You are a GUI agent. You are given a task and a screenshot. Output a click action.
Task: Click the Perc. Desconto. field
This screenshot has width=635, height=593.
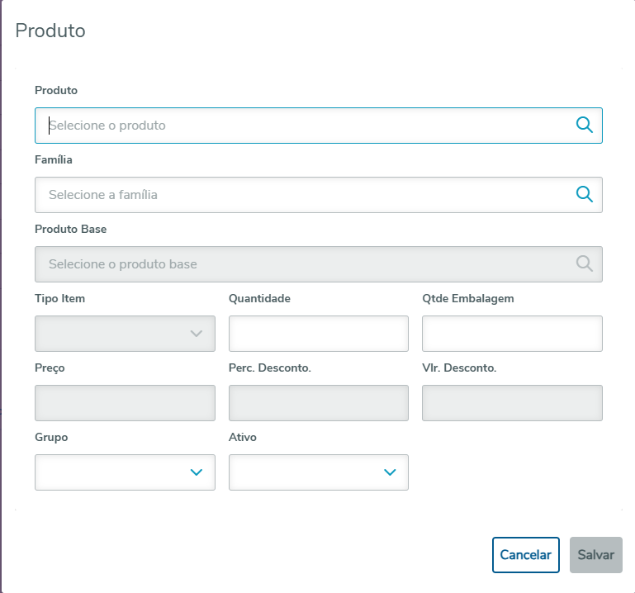318,403
